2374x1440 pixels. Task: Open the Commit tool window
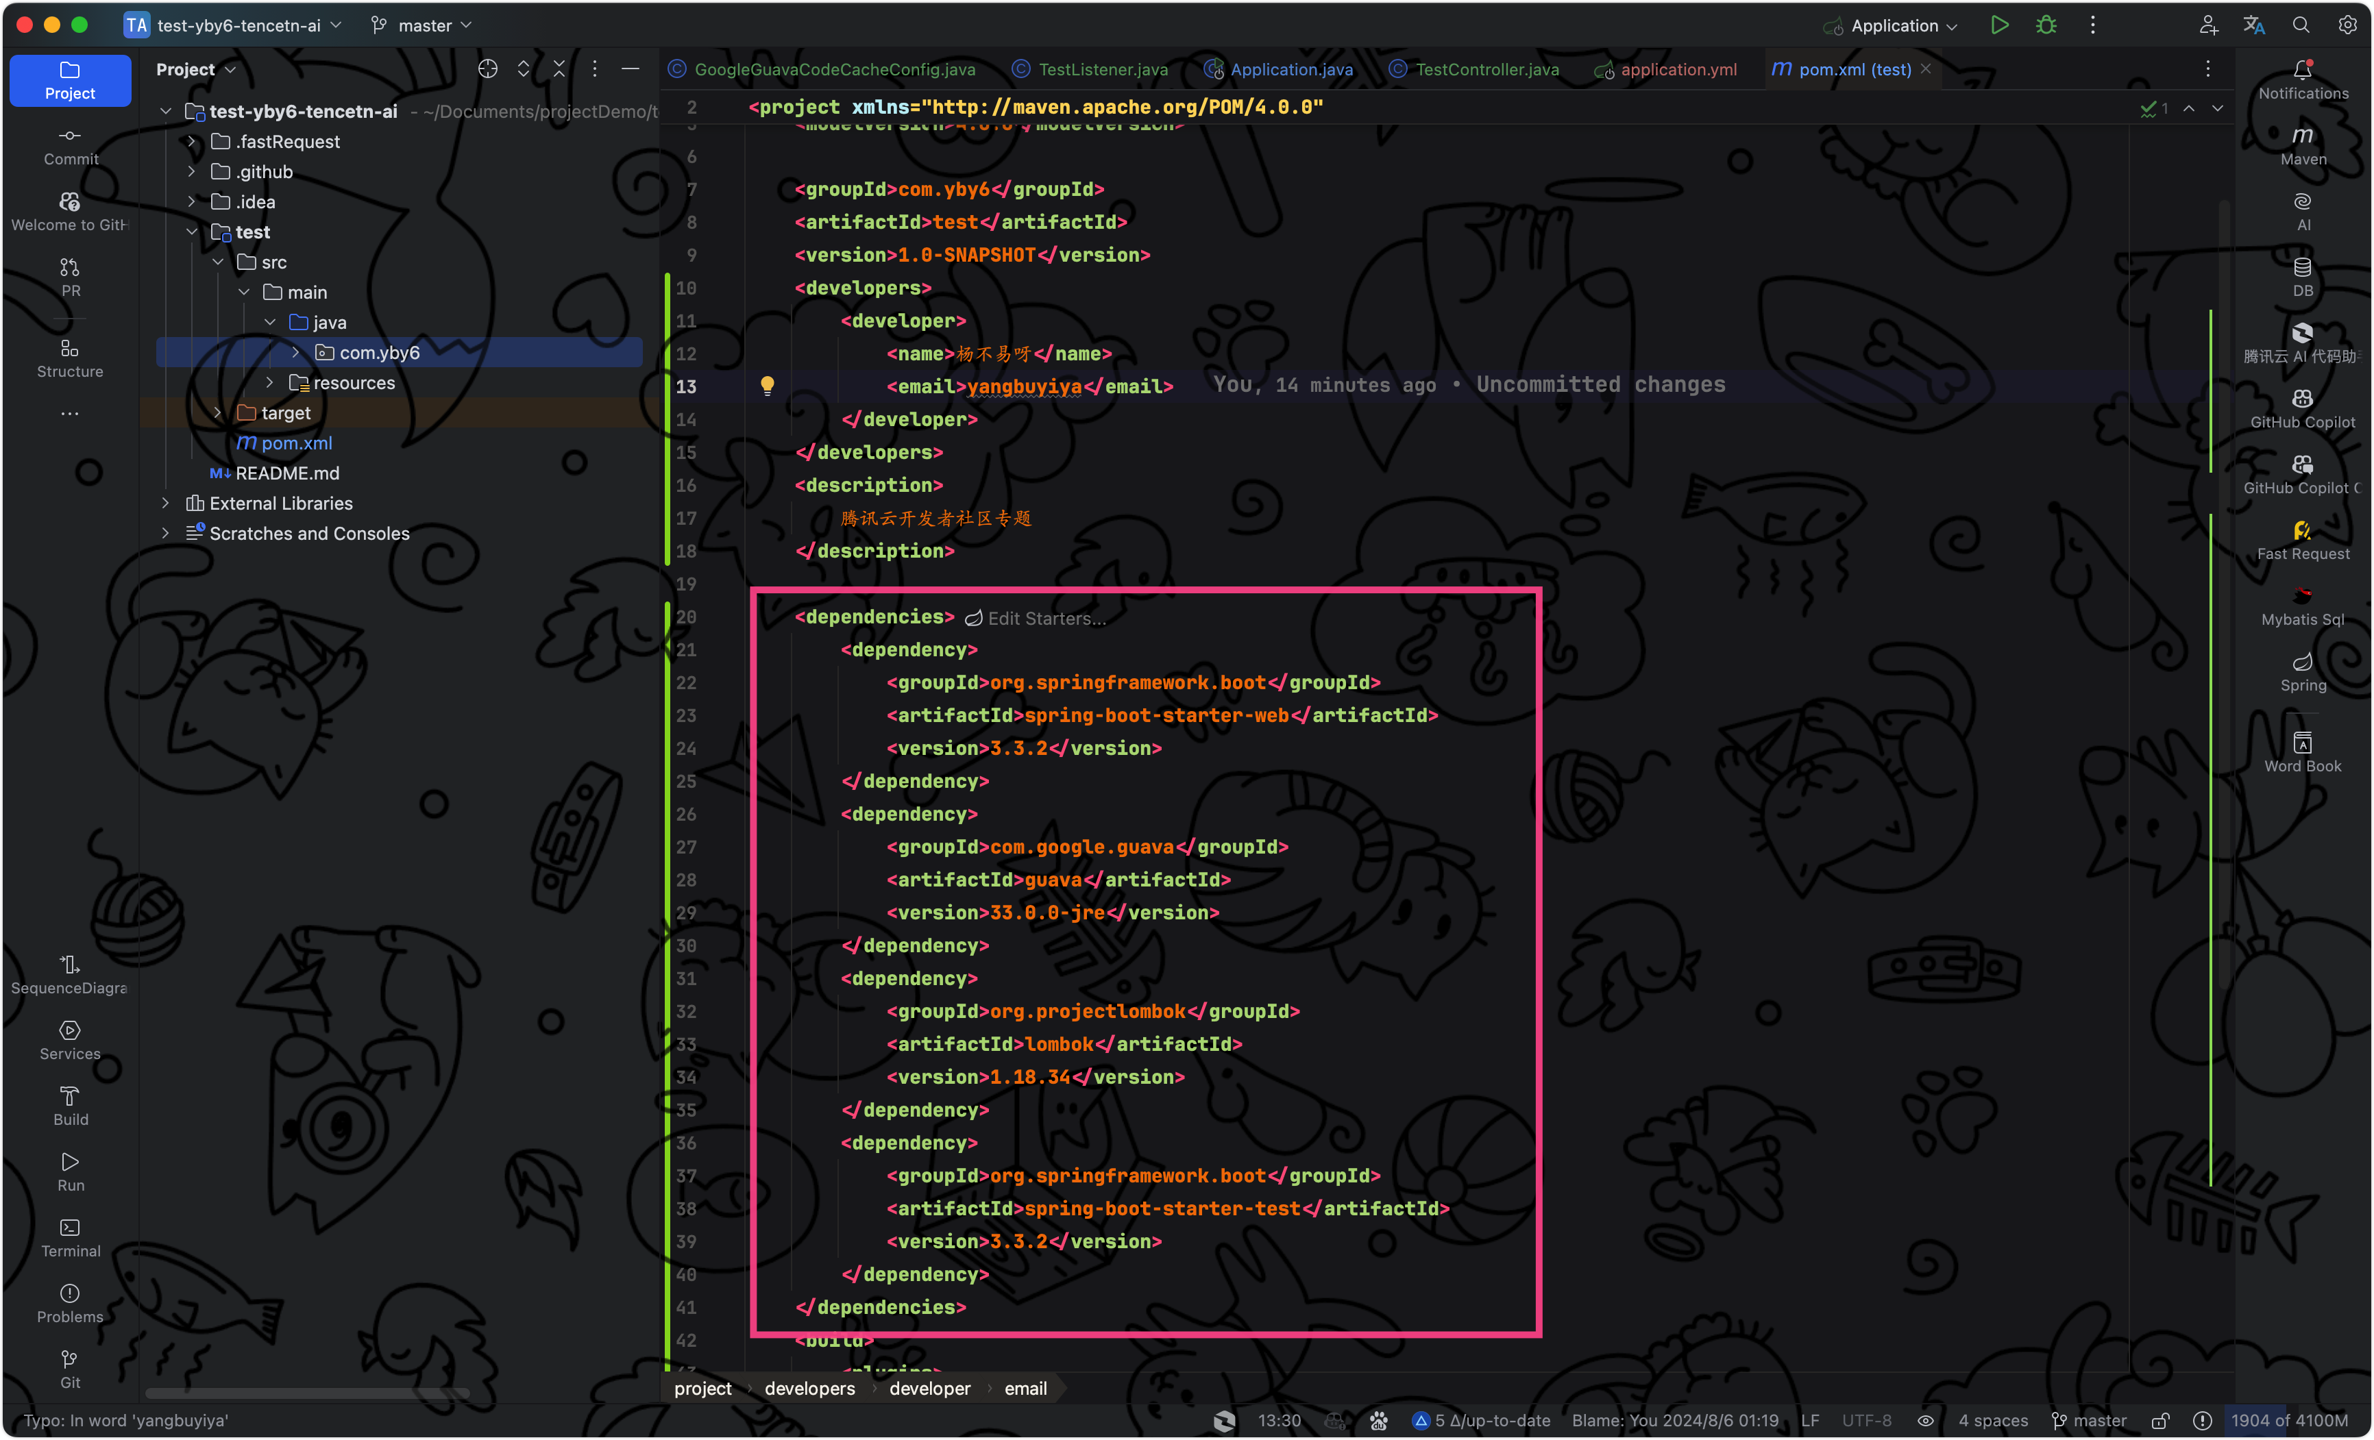(71, 147)
